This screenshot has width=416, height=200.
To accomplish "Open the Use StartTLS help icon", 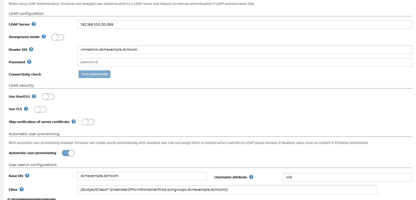I will 34,96.
